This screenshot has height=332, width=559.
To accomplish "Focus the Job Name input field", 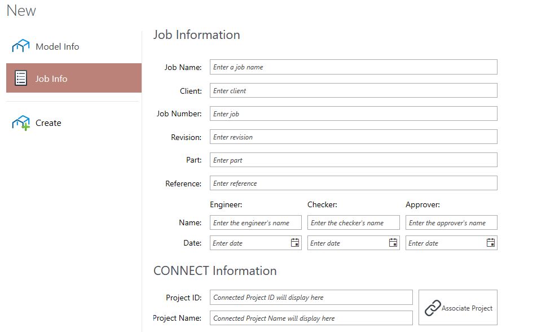I will (x=353, y=67).
